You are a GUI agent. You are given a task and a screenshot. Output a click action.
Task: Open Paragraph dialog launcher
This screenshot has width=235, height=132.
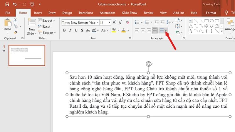184,38
